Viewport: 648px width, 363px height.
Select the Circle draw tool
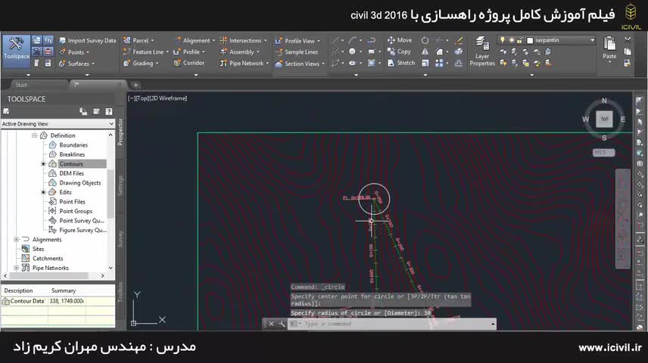click(x=352, y=51)
